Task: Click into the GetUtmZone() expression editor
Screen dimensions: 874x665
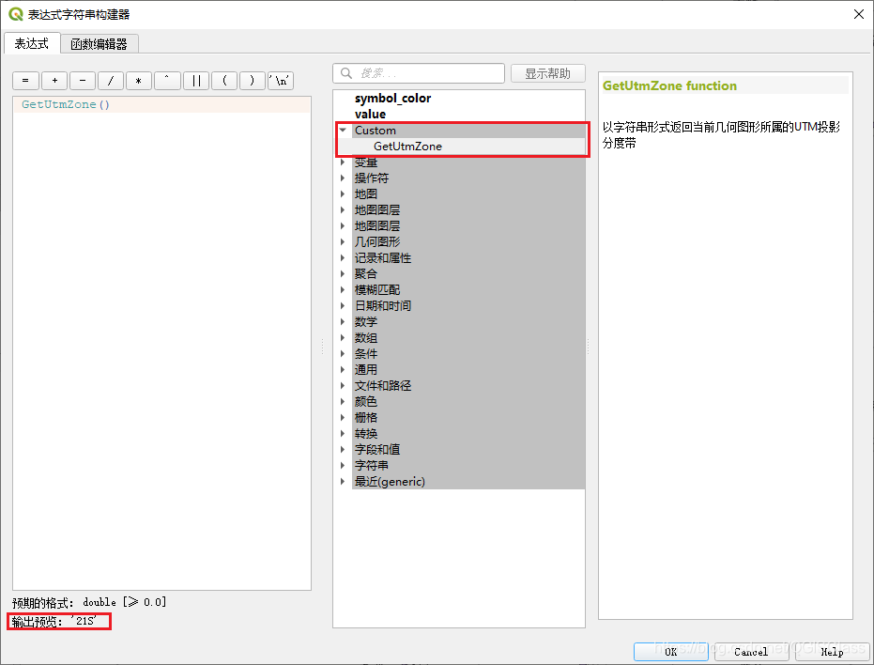Action: tap(161, 343)
